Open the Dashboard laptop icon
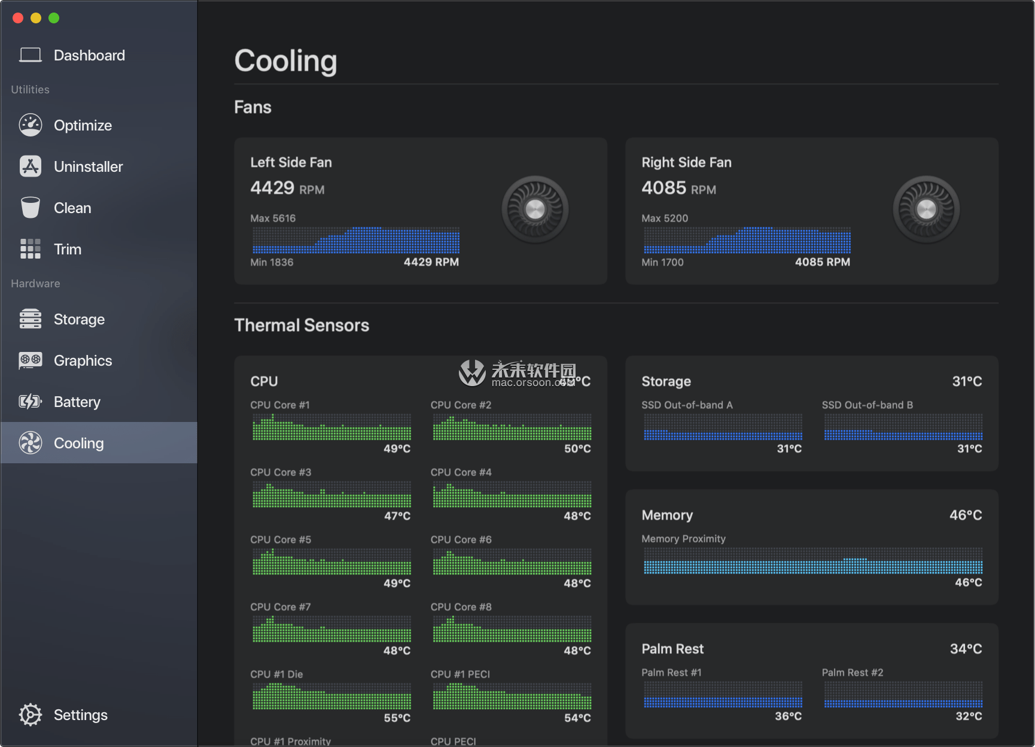The image size is (1035, 747). tap(30, 55)
